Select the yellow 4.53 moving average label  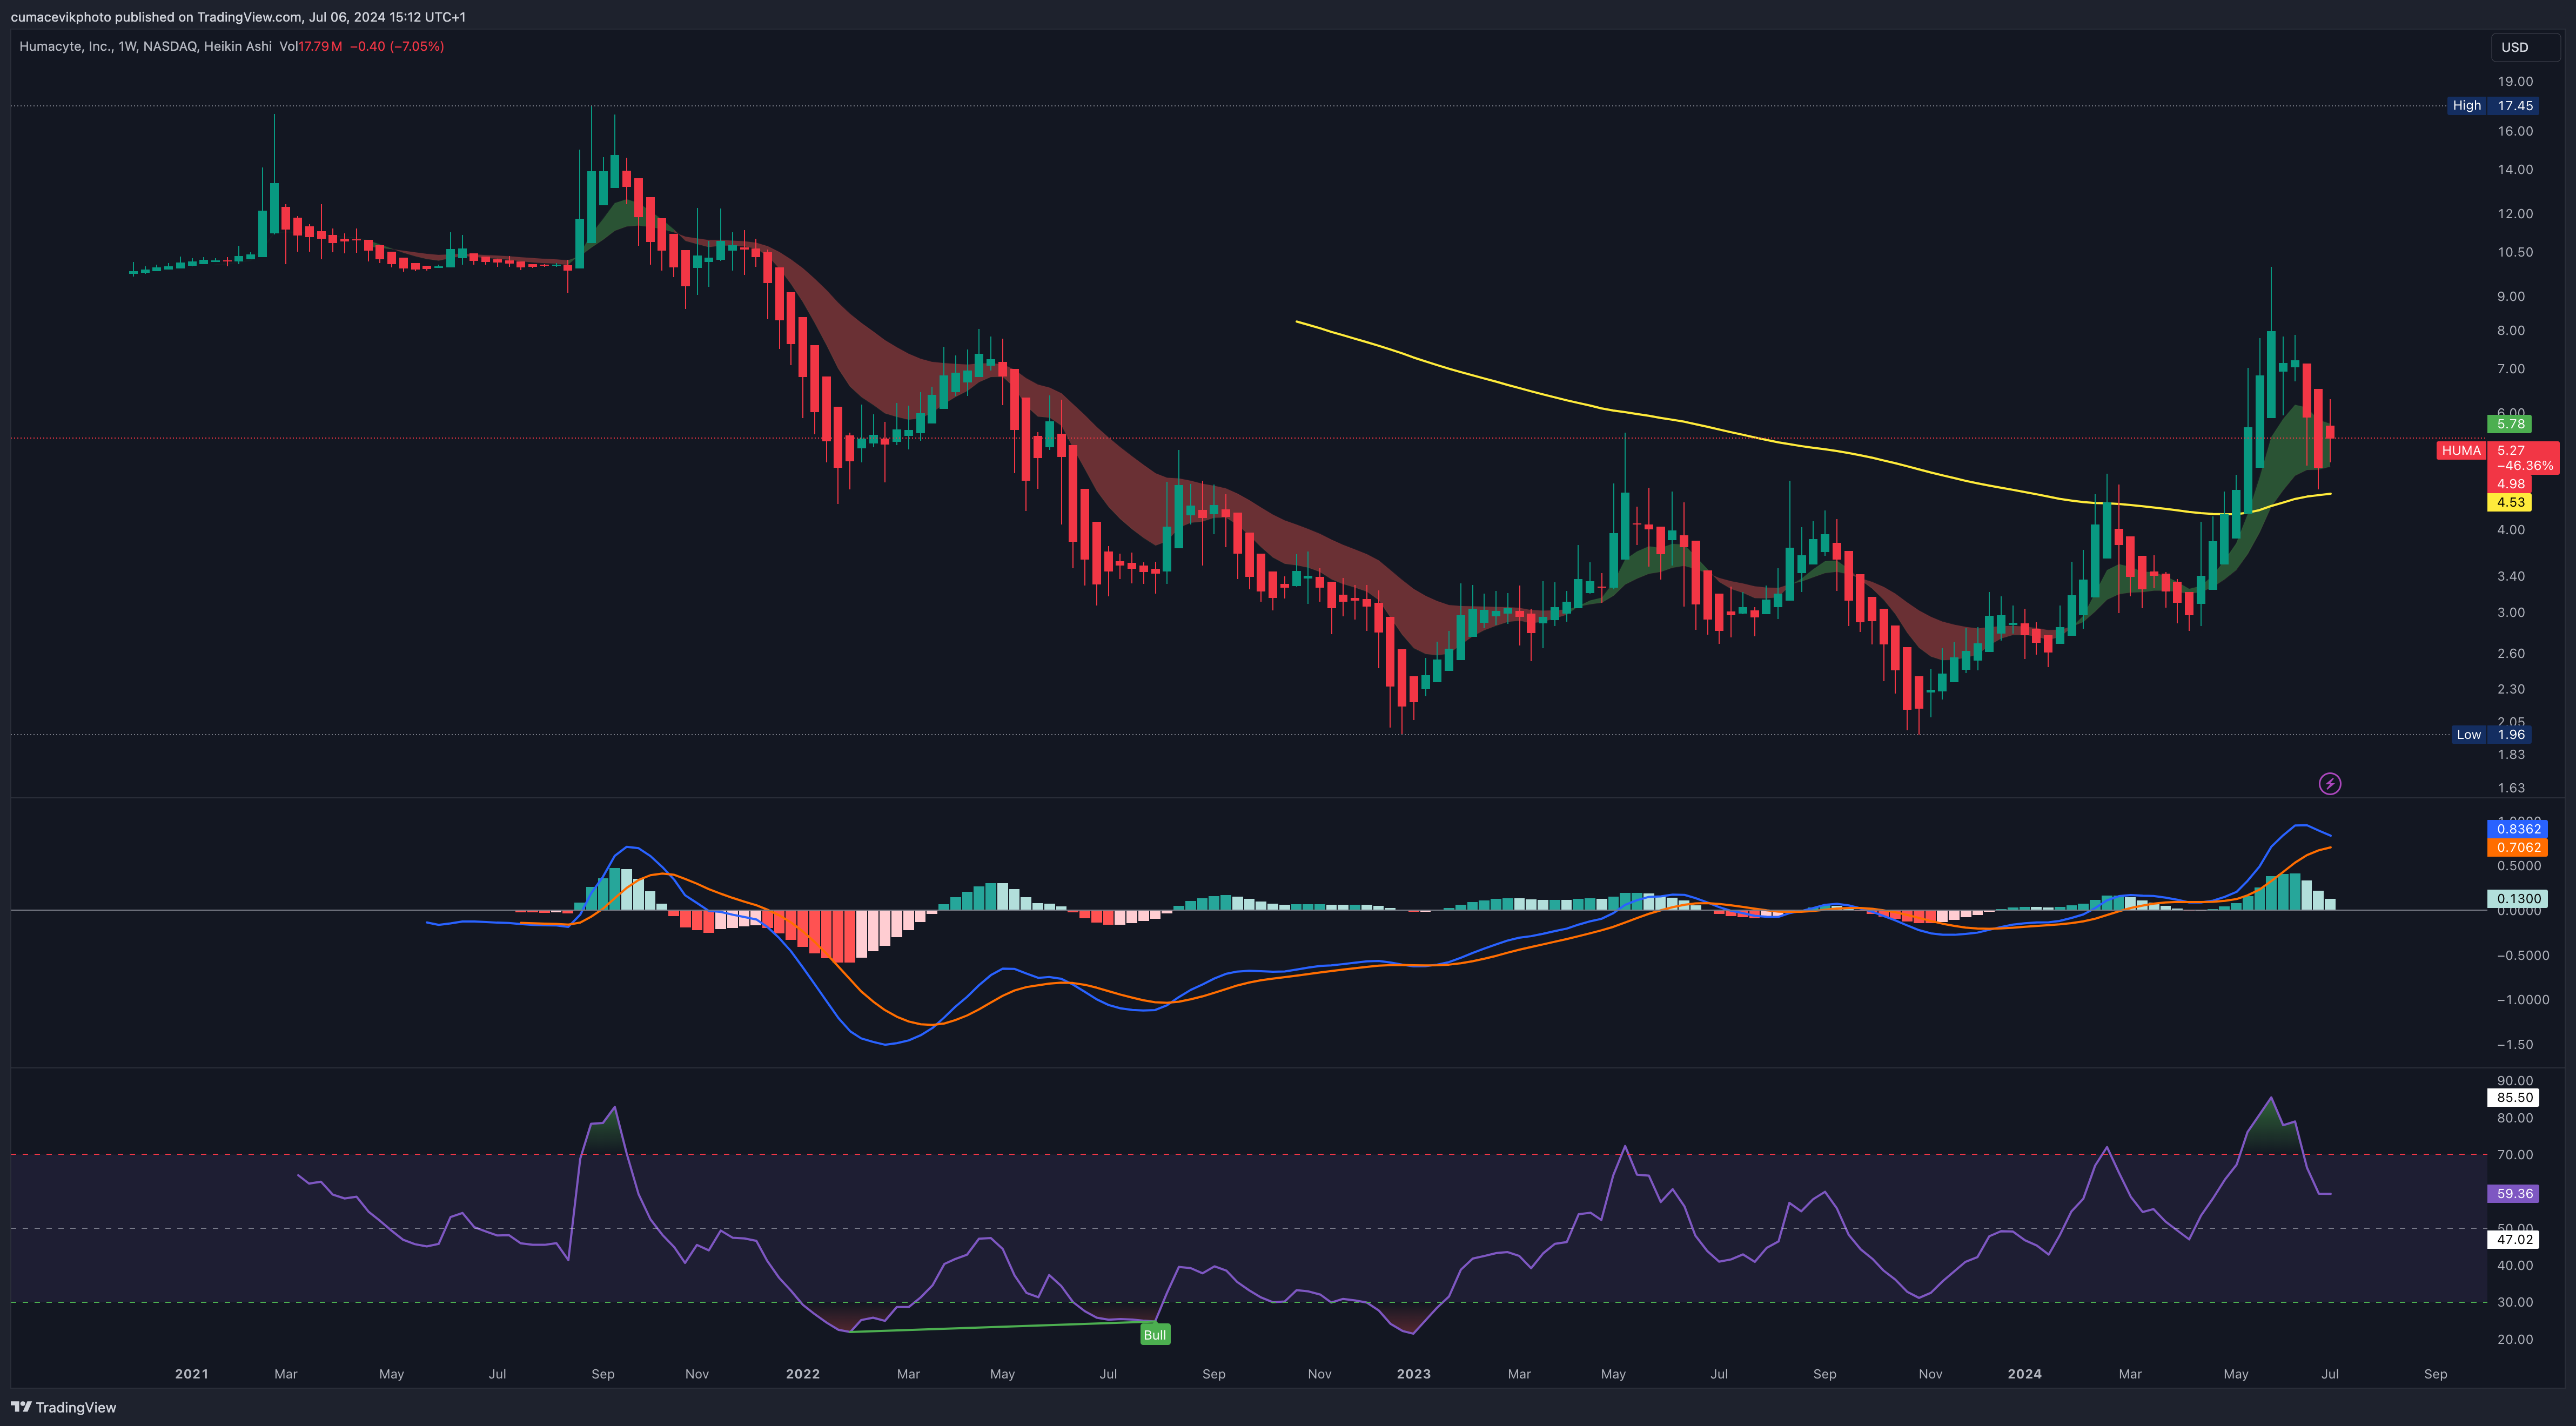click(x=2510, y=502)
